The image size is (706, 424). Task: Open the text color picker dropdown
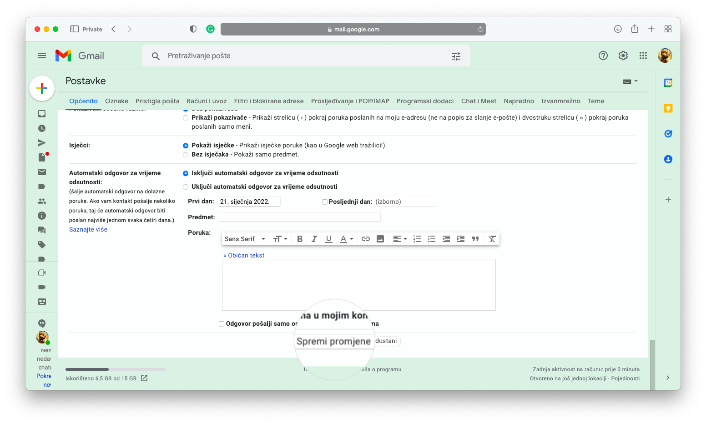pos(347,239)
